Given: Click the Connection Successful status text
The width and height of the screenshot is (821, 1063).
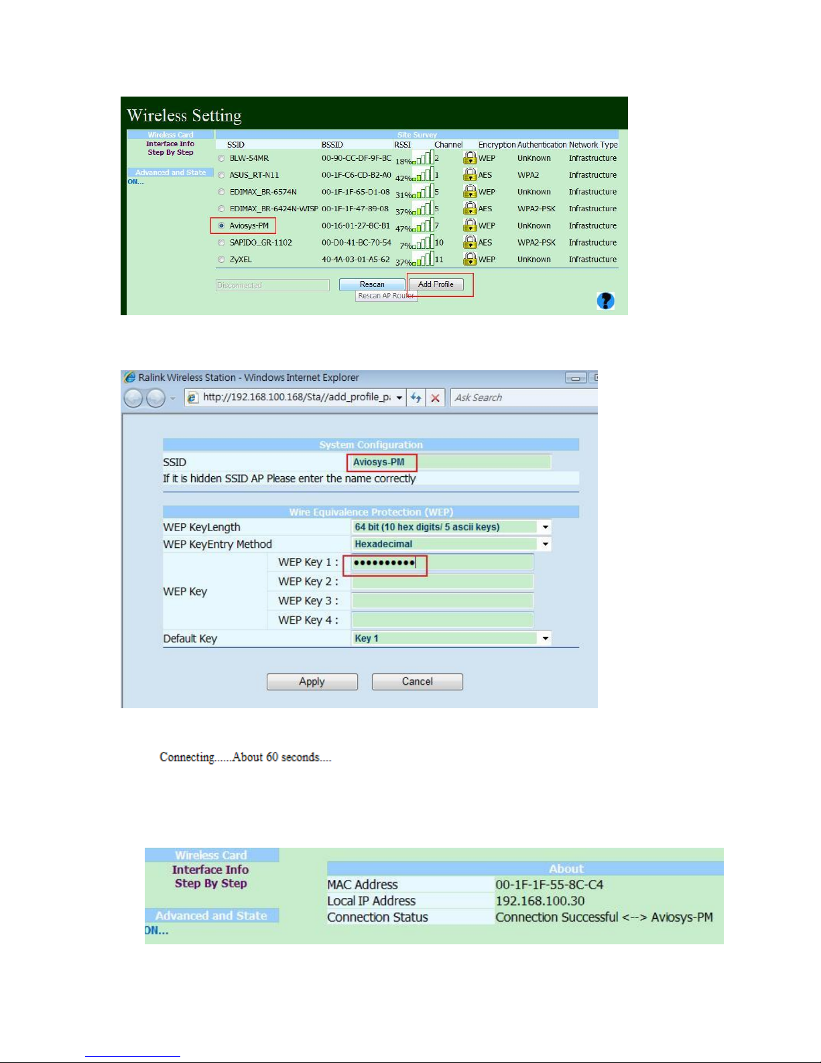Looking at the screenshot, I should (605, 917).
